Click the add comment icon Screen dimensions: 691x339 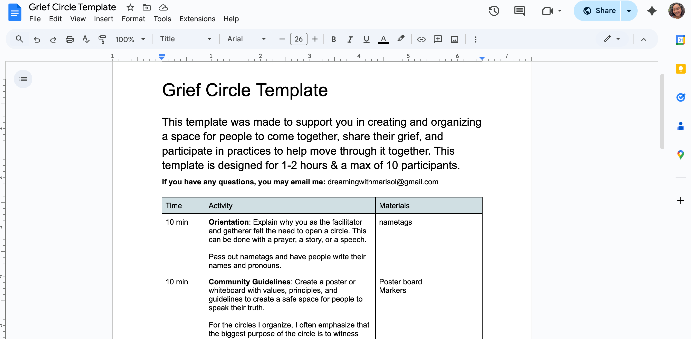coord(438,39)
